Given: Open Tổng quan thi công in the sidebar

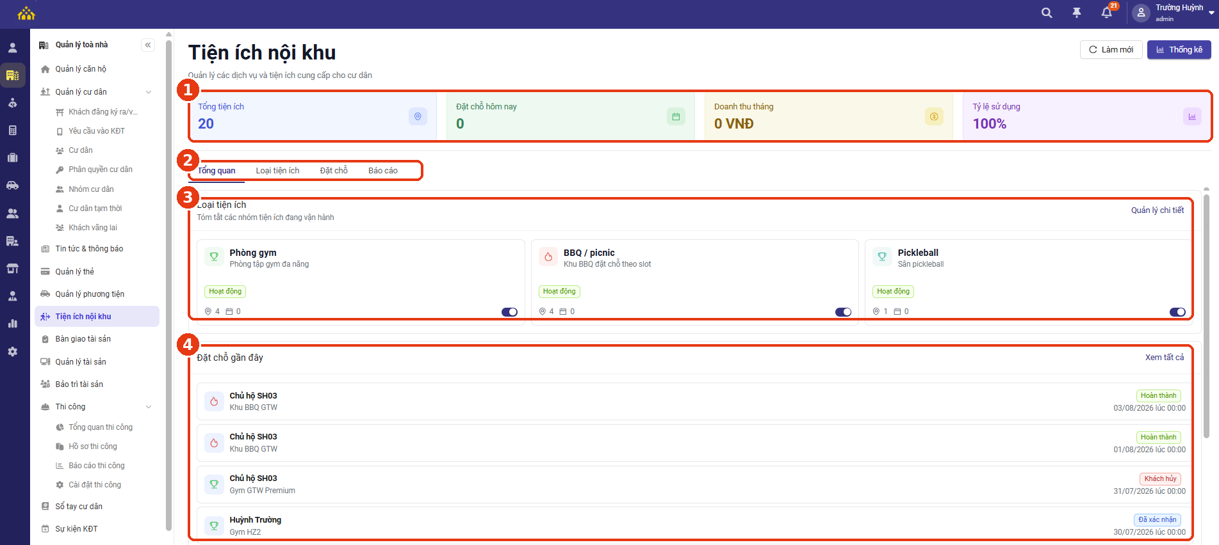Looking at the screenshot, I should [x=97, y=427].
